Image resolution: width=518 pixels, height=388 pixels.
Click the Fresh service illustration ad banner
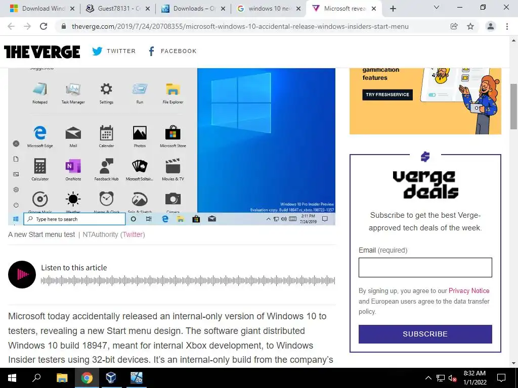(425, 101)
